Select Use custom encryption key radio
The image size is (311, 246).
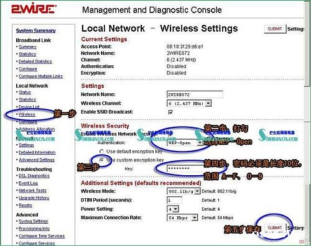(101, 160)
